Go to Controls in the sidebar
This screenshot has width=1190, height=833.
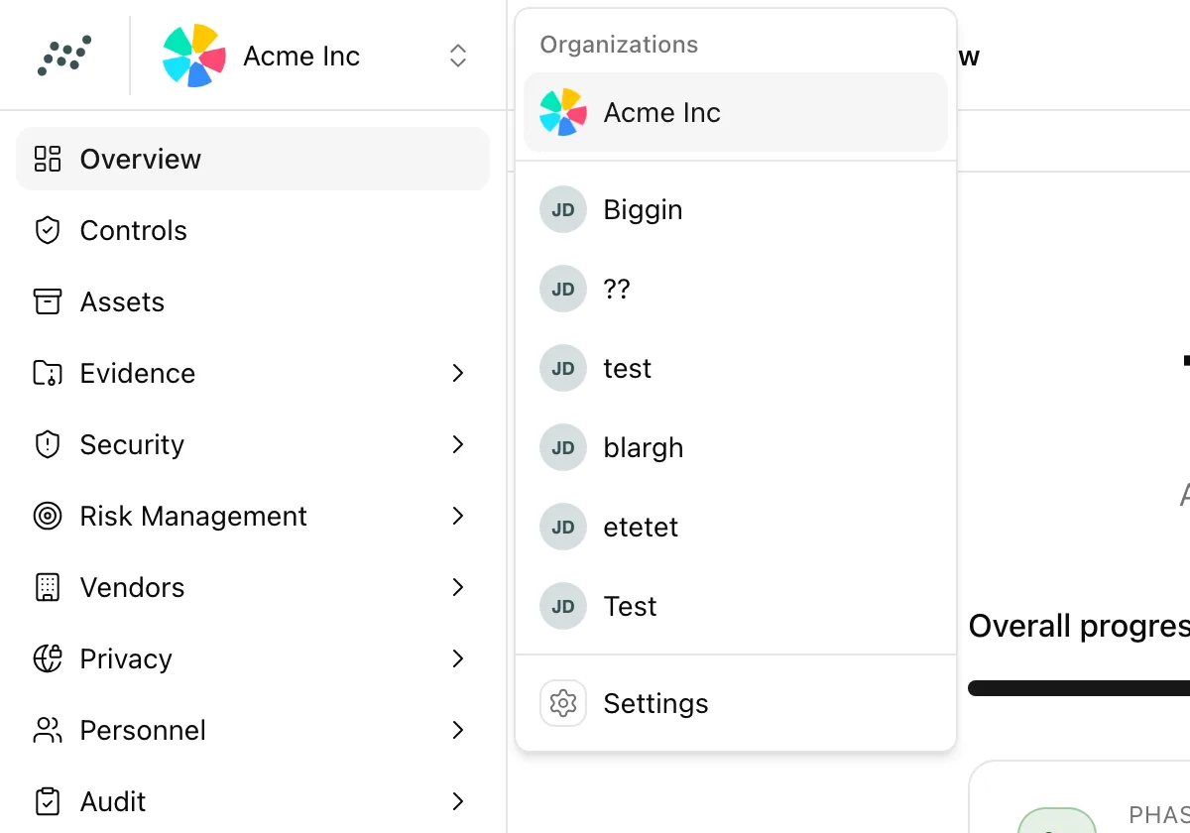[x=253, y=230]
